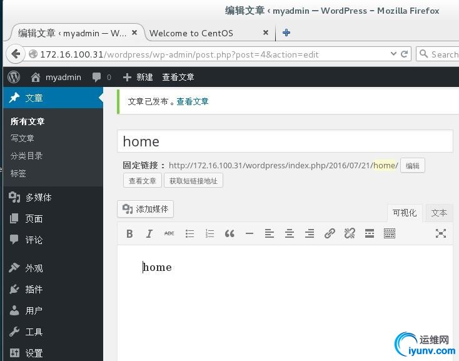This screenshot has height=361, width=459.
Task: Click 获取短链接地址 button
Action: click(x=193, y=181)
